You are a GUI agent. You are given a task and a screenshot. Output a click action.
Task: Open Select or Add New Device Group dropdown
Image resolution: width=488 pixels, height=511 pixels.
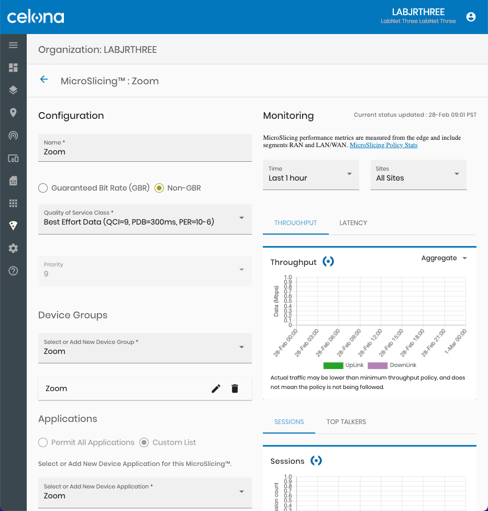pyautogui.click(x=145, y=348)
